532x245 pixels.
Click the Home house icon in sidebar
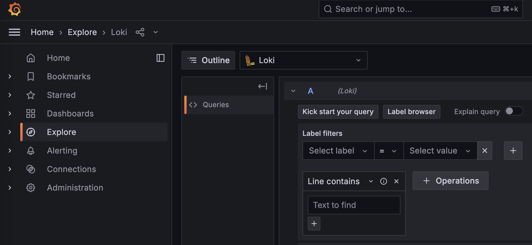31,58
